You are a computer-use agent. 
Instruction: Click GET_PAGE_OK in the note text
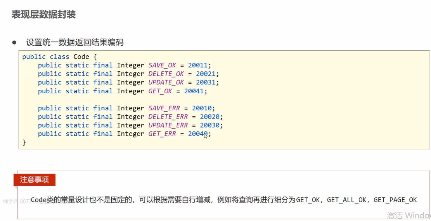395,200
